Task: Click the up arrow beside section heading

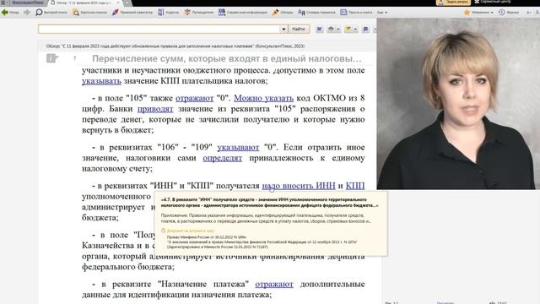Action: 75,58
